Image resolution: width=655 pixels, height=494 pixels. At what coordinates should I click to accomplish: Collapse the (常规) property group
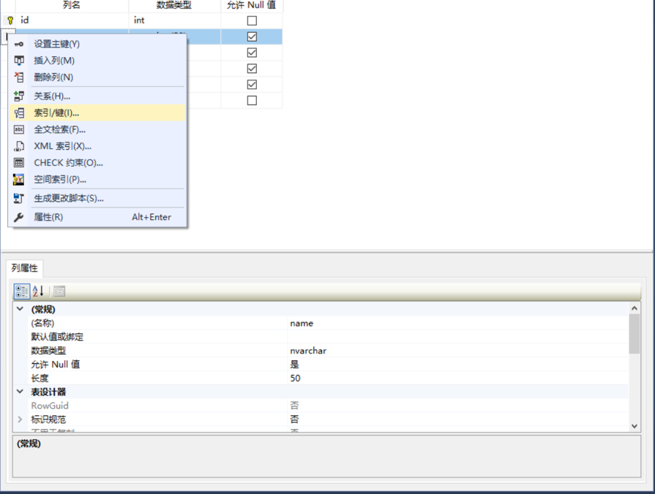pyautogui.click(x=20, y=309)
